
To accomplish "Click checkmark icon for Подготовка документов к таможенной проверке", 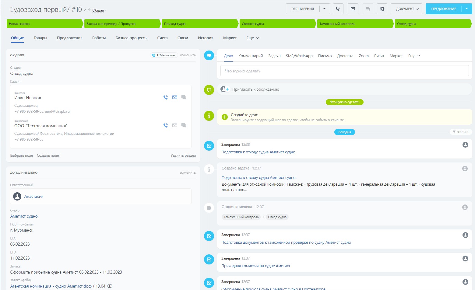I will coord(209,236).
